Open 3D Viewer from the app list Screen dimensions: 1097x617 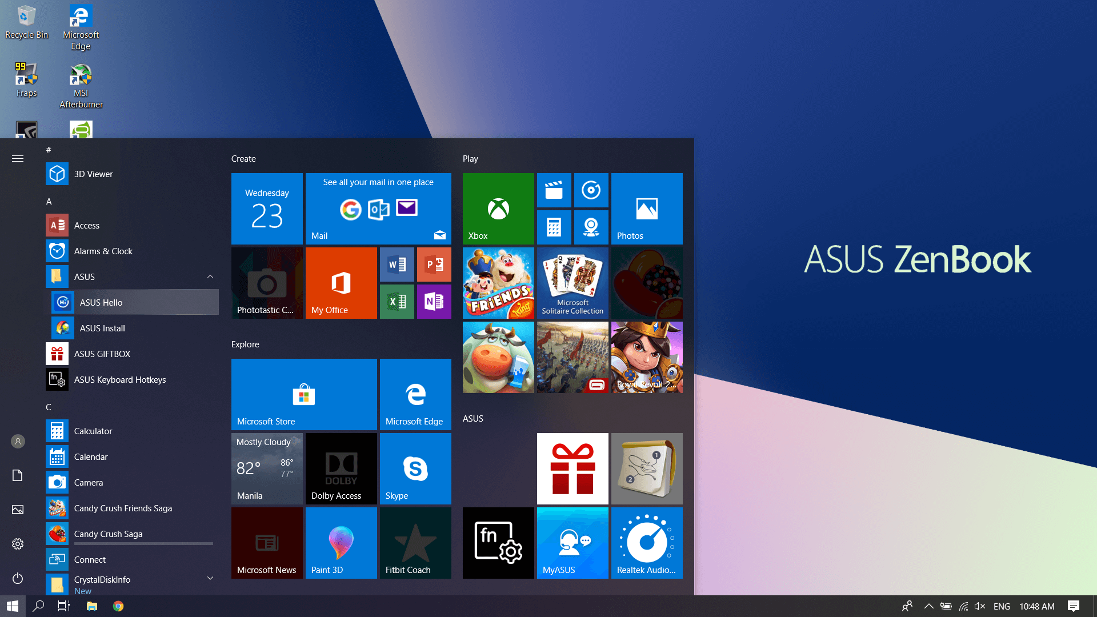(x=132, y=174)
